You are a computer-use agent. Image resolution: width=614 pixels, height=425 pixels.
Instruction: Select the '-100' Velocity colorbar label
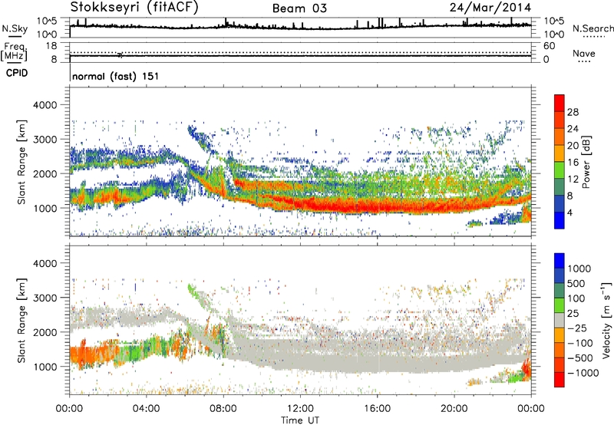pos(580,343)
